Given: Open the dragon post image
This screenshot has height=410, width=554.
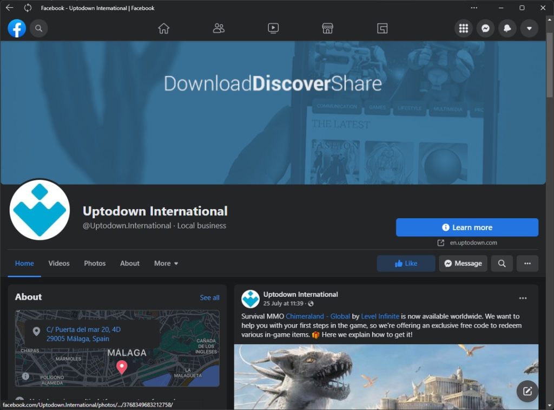Looking at the screenshot, I should (x=386, y=377).
